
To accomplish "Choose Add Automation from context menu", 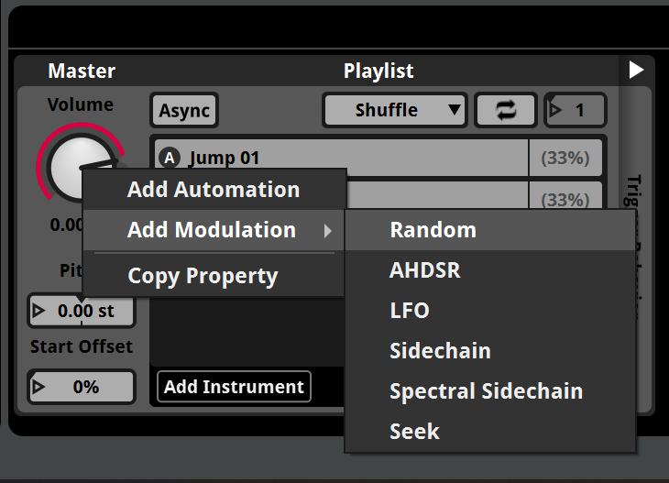I will tap(213, 190).
